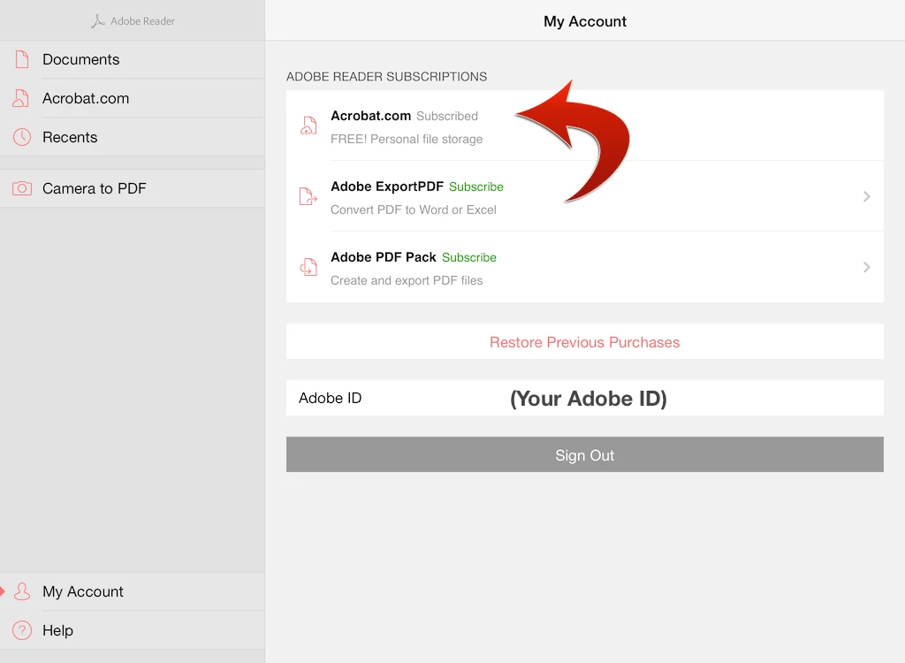905x663 pixels.
Task: Click "Create and export PDF files" text
Action: (x=407, y=281)
